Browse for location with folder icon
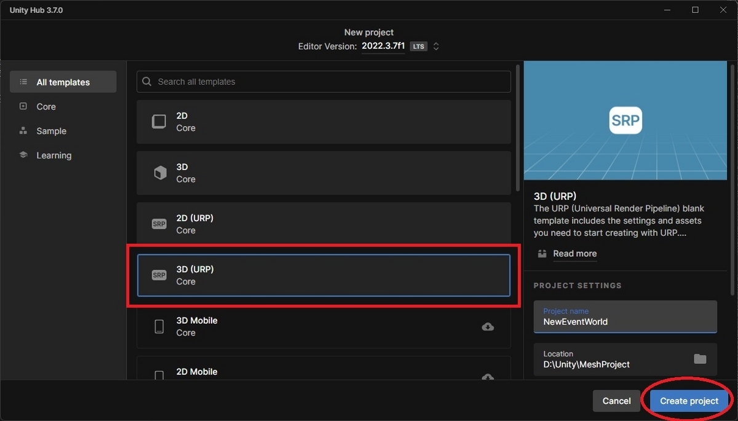738x421 pixels. pos(700,359)
